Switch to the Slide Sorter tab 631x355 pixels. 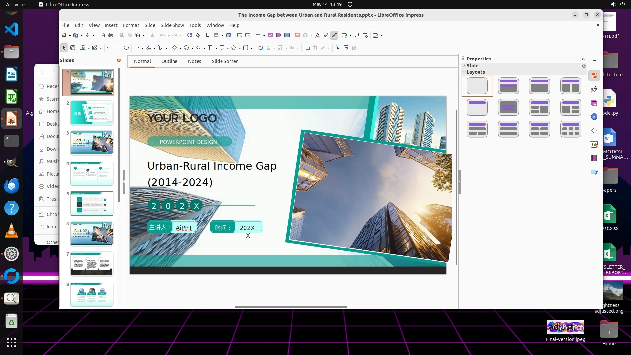[x=224, y=61]
